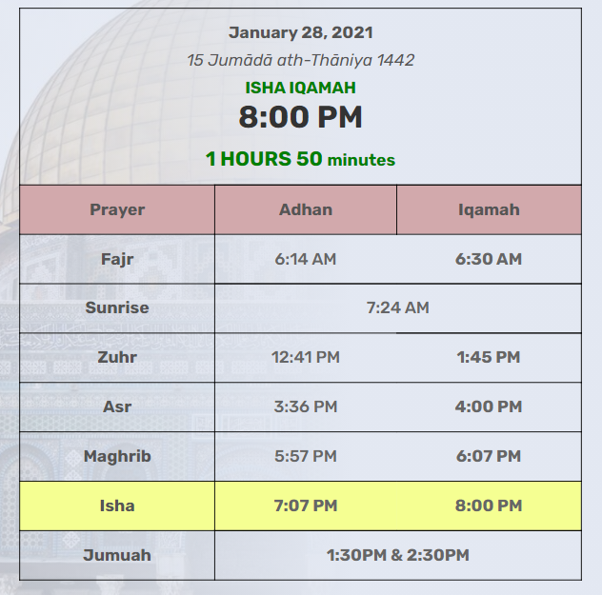Select the Fajr row label
602x595 pixels.
[117, 259]
